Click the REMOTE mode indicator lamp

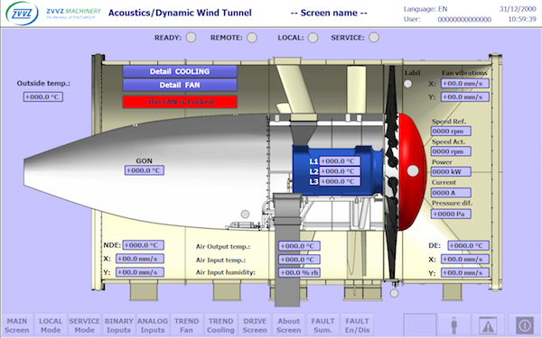pyautogui.click(x=252, y=37)
